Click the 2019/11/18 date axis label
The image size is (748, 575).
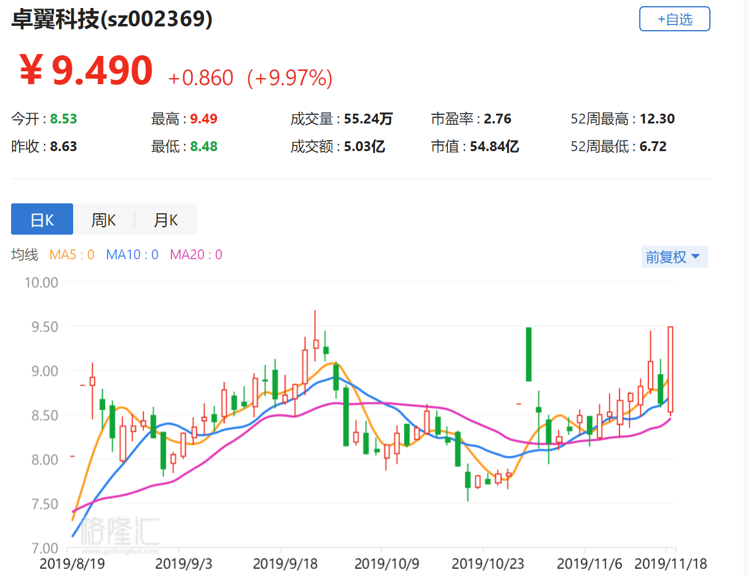click(671, 563)
